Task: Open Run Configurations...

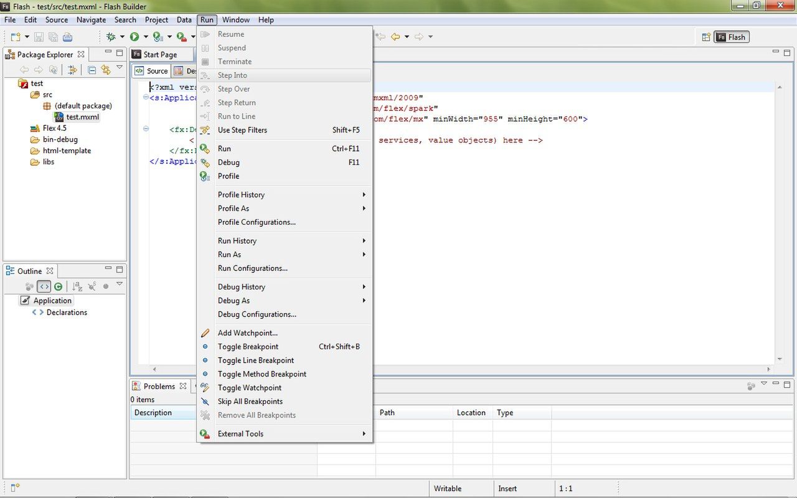Action: coord(285,268)
